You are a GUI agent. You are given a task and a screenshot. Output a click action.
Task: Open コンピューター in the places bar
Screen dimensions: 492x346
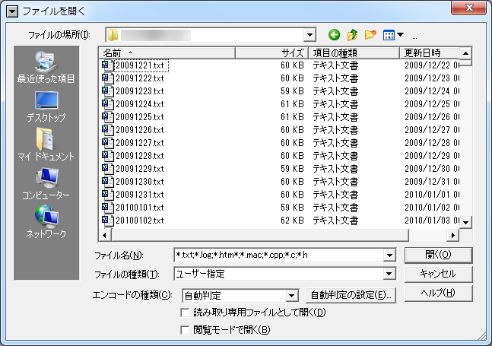point(46,183)
